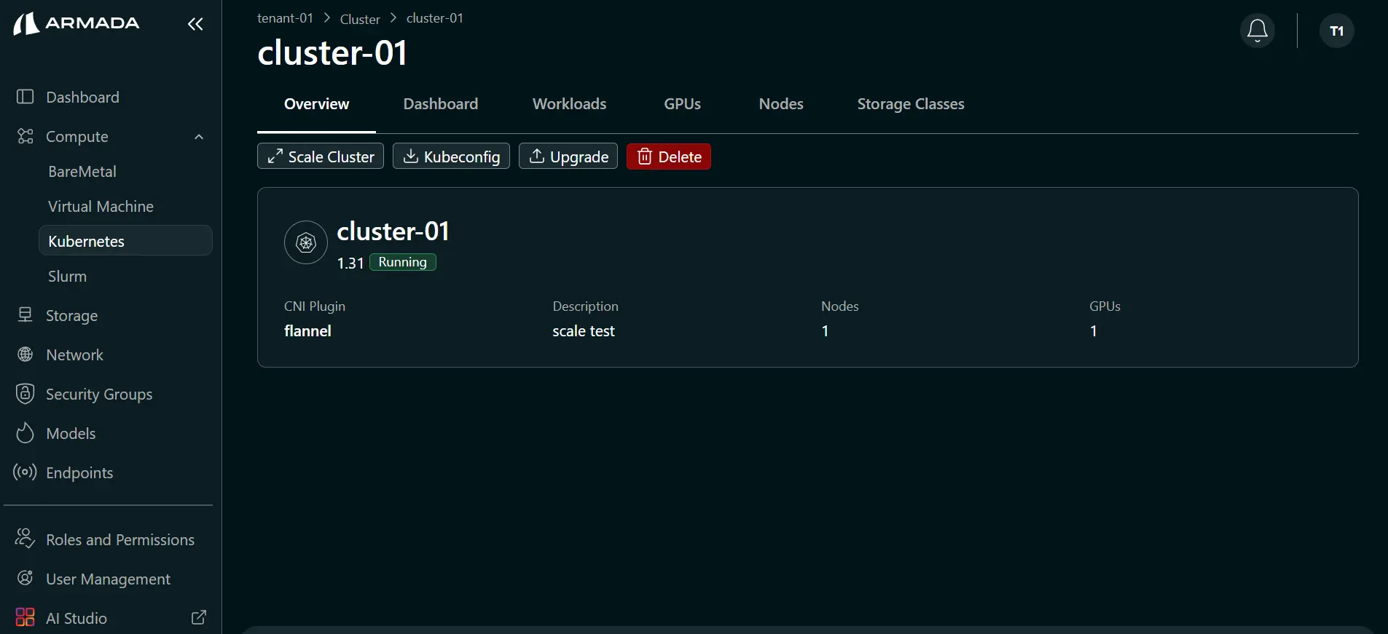Open the Nodes tab
The width and height of the screenshot is (1388, 634).
[781, 104]
